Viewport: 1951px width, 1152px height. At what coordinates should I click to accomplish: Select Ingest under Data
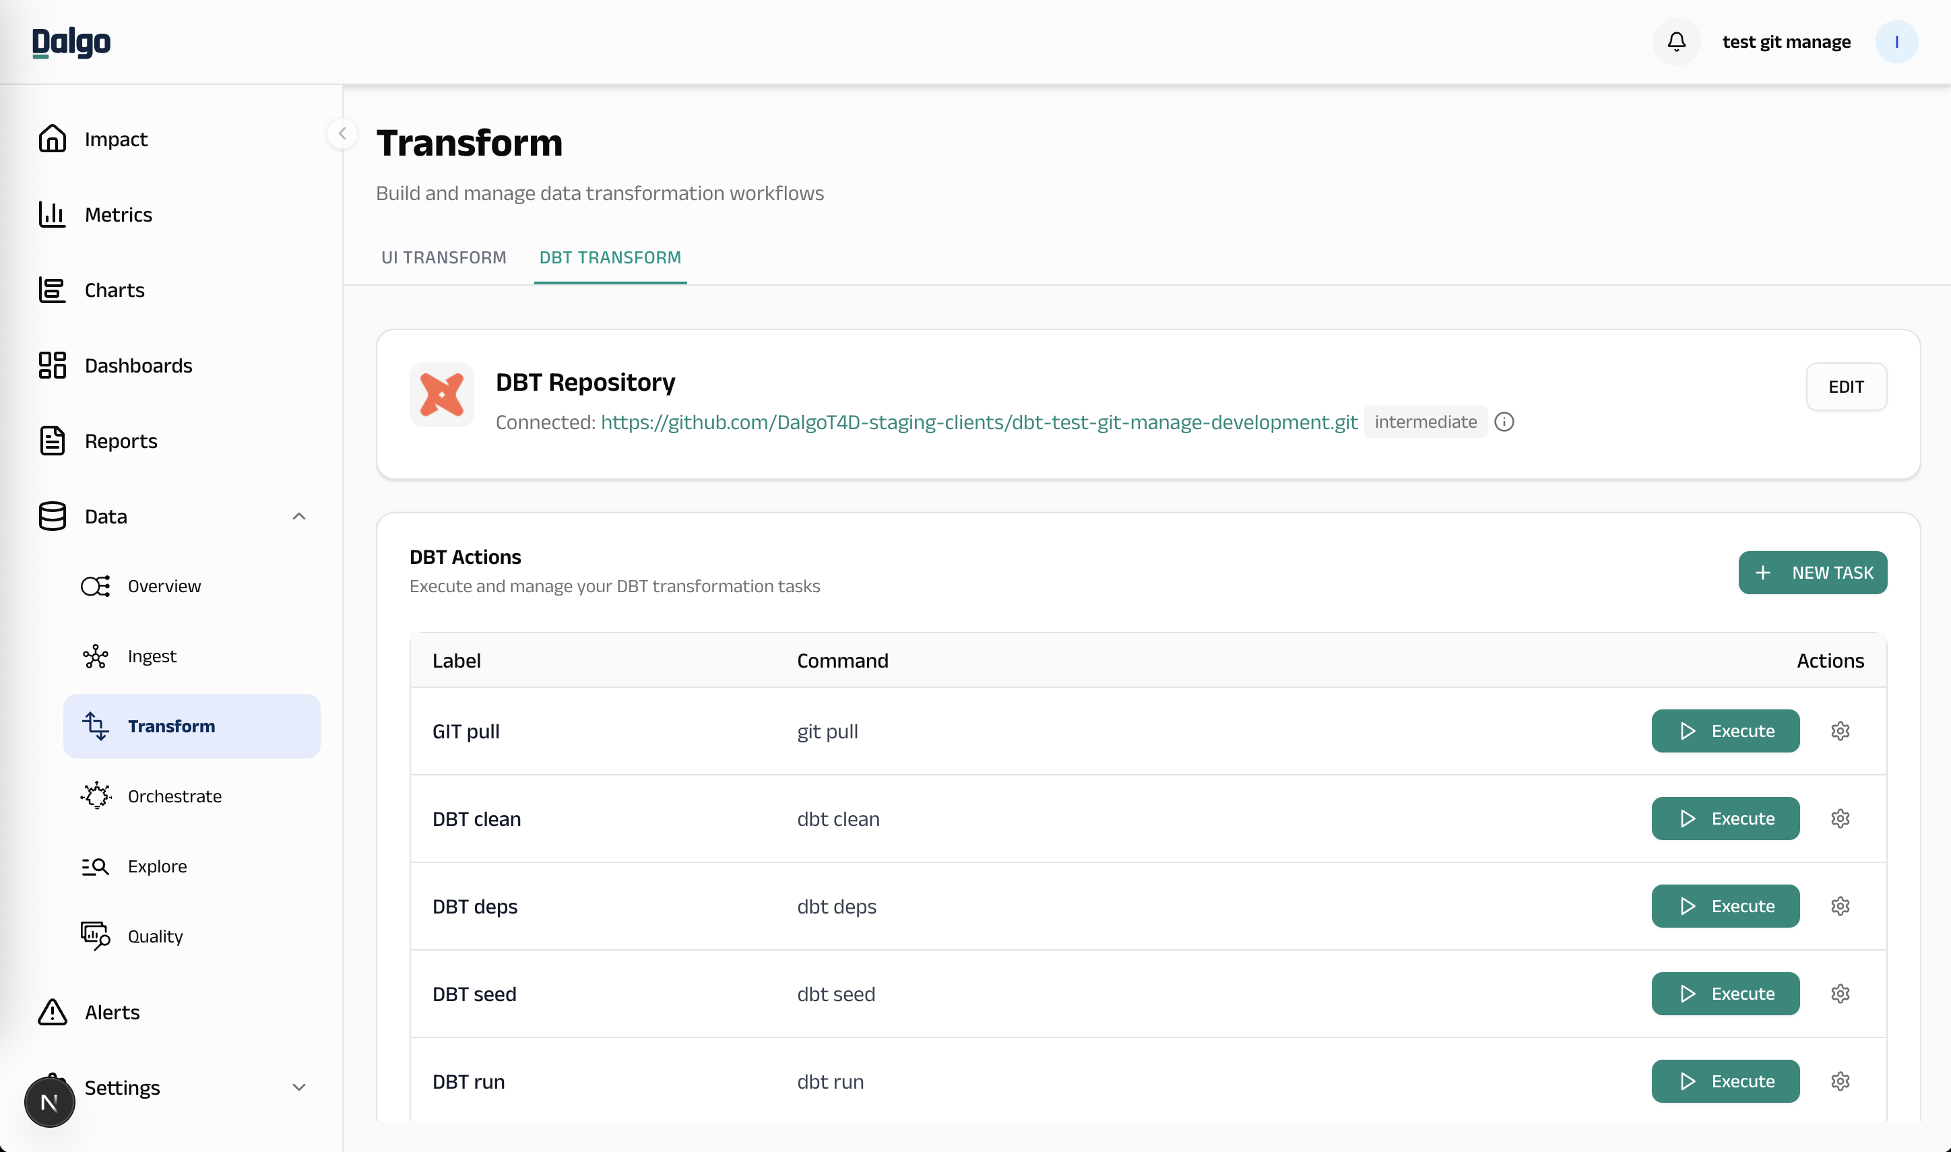click(x=152, y=657)
